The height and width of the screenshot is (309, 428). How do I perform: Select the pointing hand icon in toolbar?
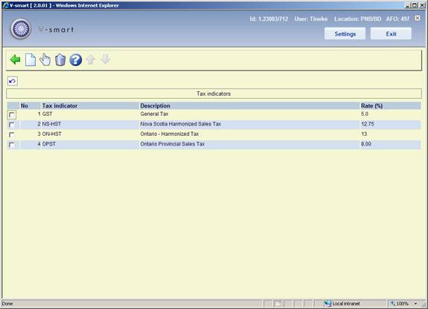(45, 59)
